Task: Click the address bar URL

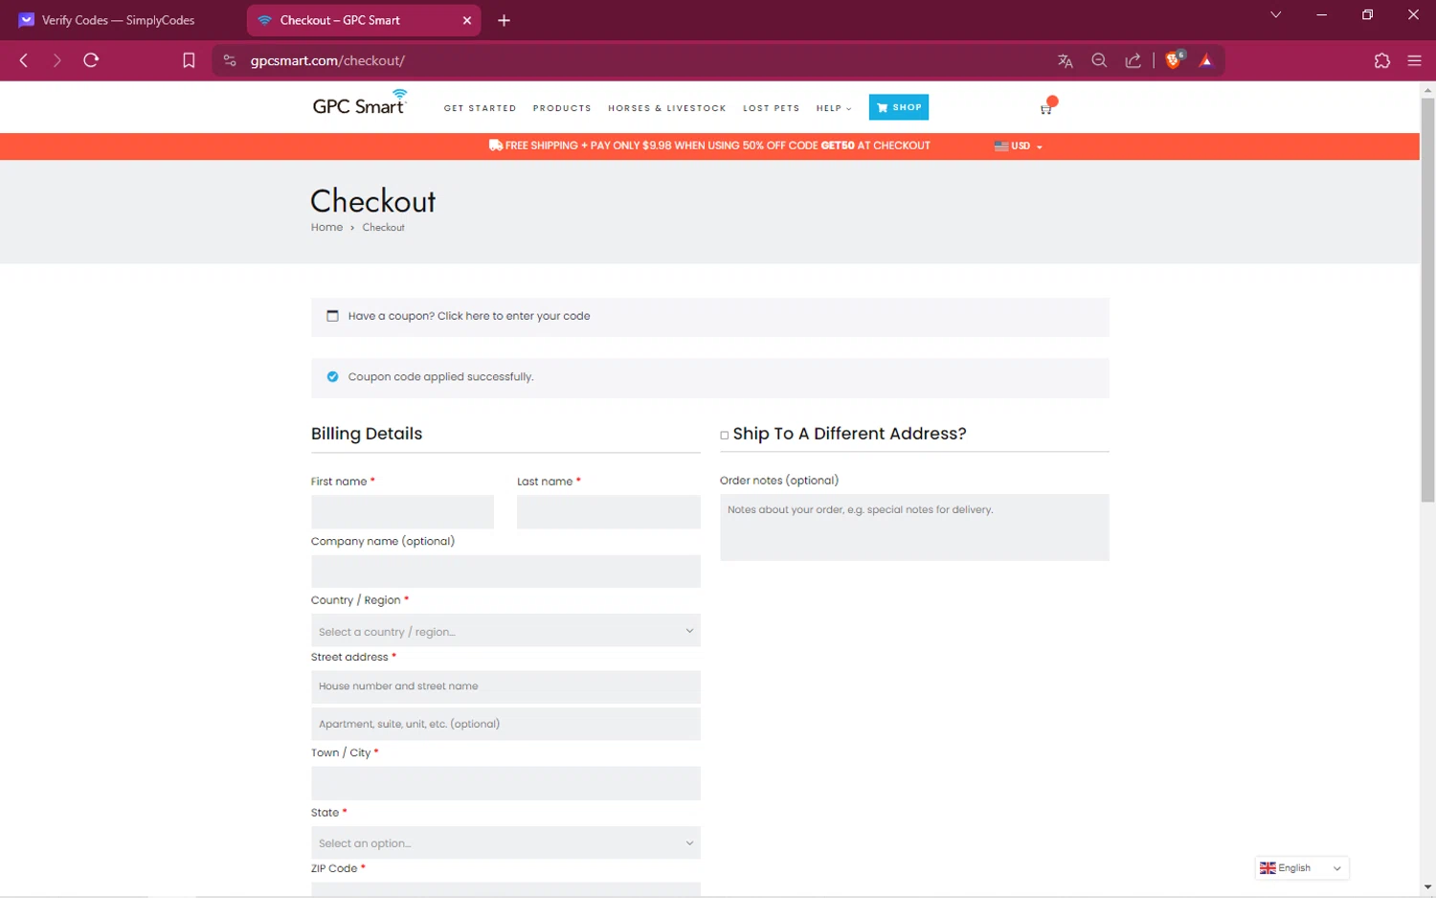Action: coord(327,60)
